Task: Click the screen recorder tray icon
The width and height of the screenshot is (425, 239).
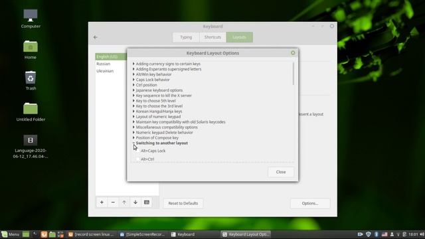Action: 360,234
